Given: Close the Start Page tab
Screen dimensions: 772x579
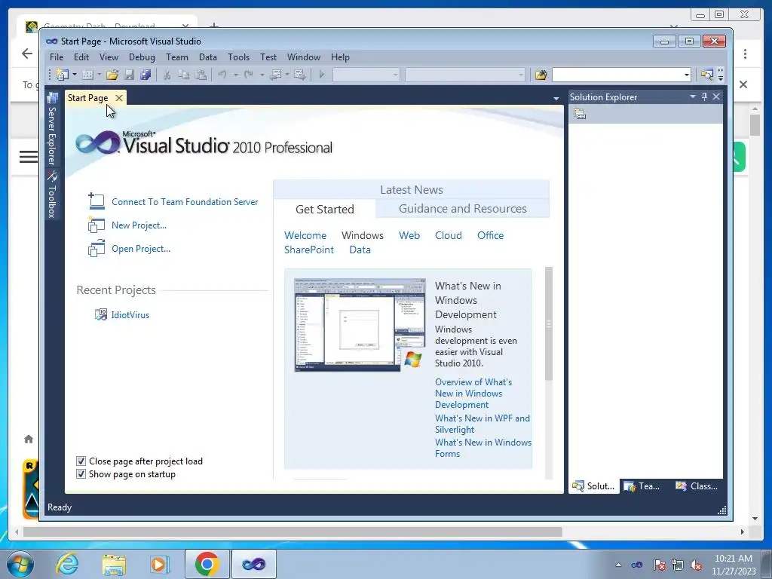Looking at the screenshot, I should click(x=118, y=98).
